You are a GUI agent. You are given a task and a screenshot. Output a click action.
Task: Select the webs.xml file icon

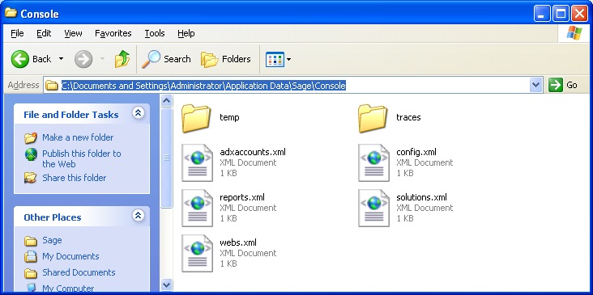[197, 253]
